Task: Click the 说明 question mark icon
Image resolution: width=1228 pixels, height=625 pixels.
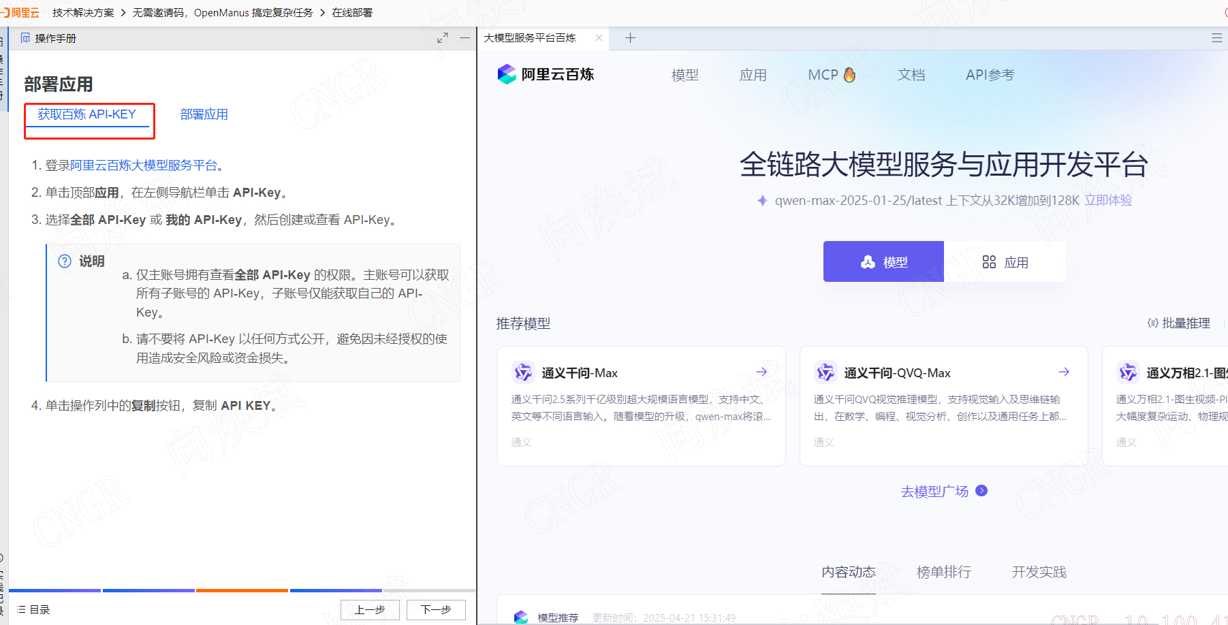Action: (x=65, y=261)
